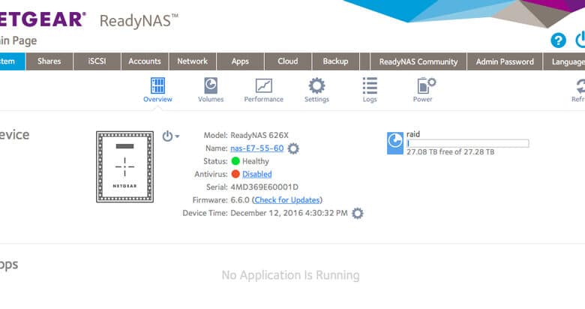Switch to the Cloud tab

point(288,61)
